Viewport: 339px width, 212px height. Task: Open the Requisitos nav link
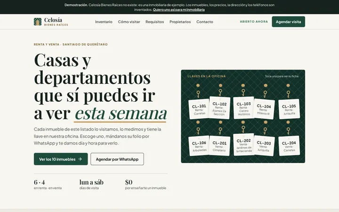(x=154, y=22)
